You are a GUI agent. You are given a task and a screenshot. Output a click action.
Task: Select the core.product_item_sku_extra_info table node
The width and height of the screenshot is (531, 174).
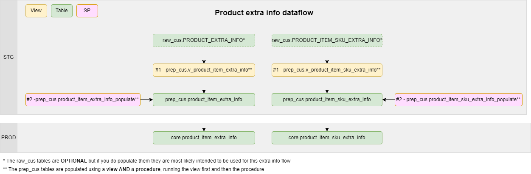click(x=327, y=138)
